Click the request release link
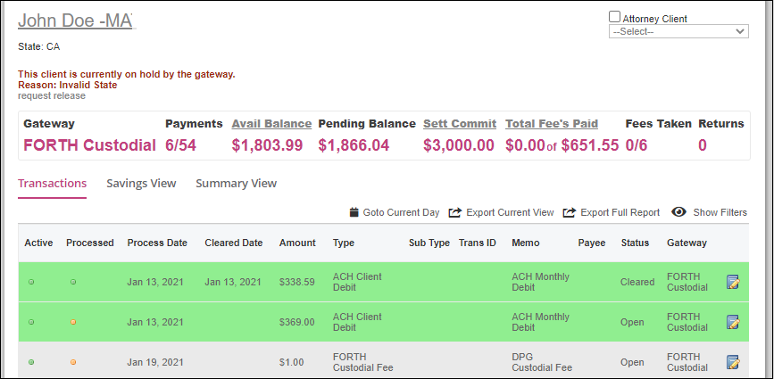 [52, 95]
